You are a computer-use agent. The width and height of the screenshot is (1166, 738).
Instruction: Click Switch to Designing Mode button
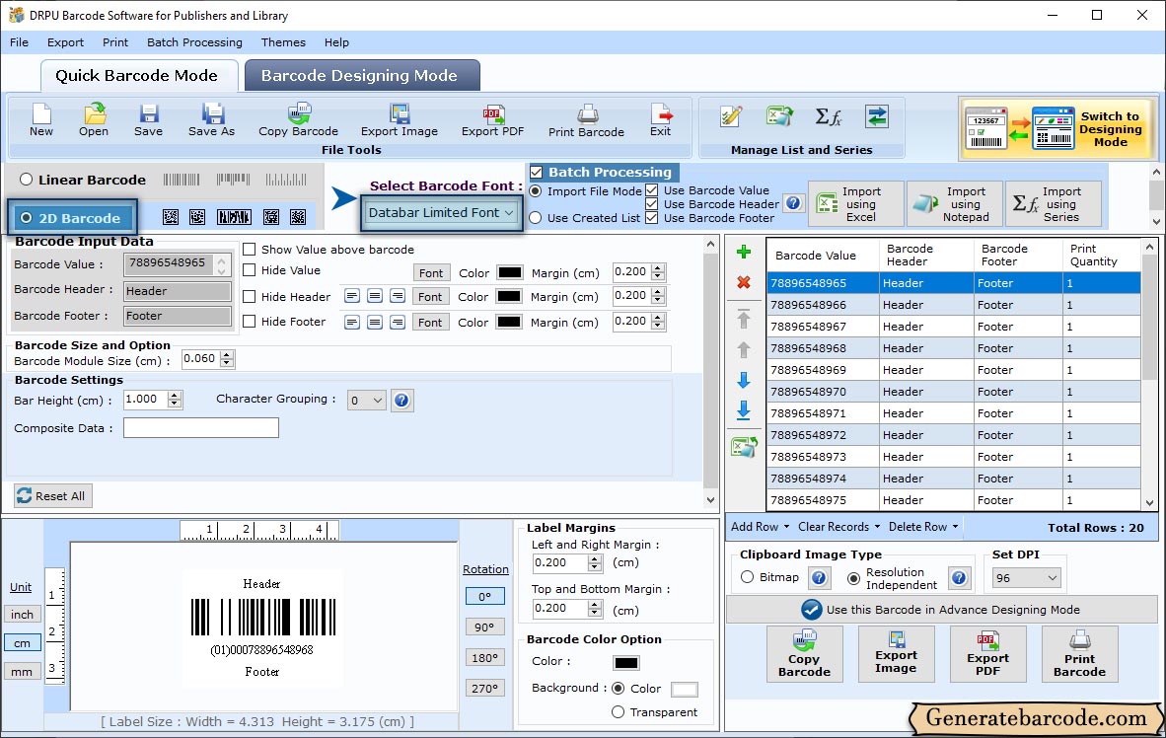[1056, 129]
